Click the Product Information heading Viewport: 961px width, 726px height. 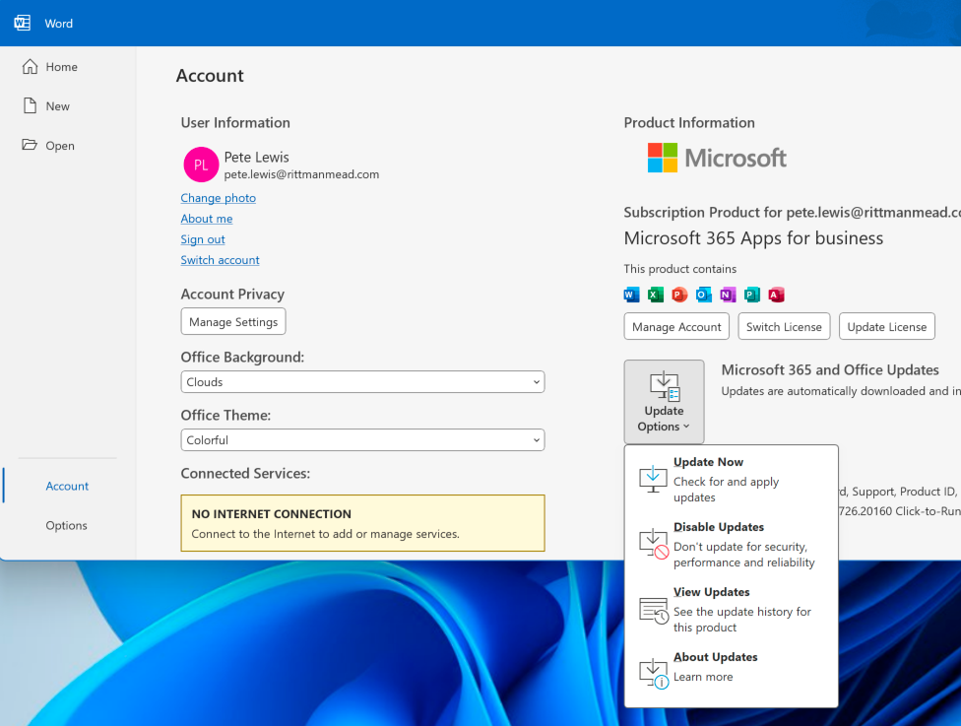(689, 122)
